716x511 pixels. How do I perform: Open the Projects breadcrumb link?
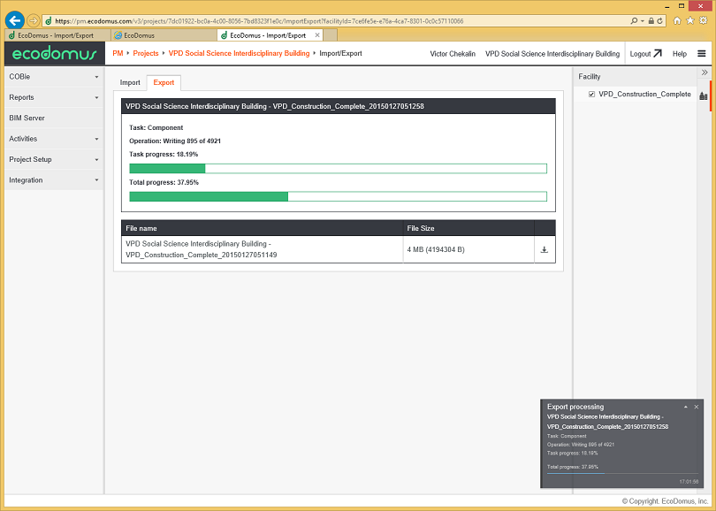tap(144, 53)
